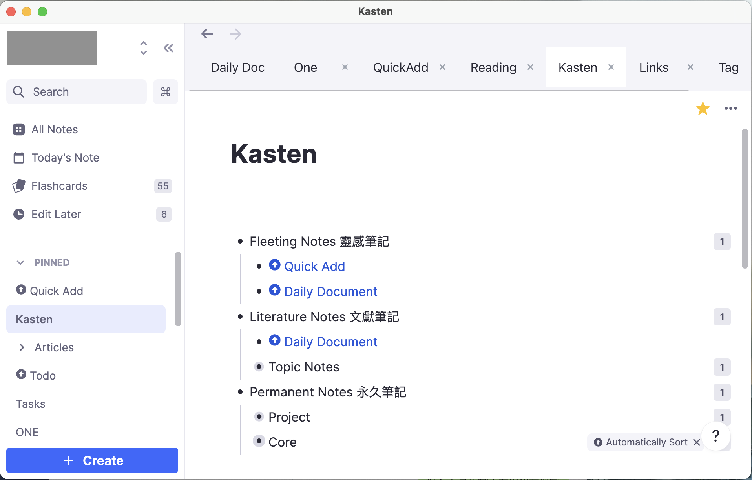Dismiss the Automatically Sort popup
752x480 pixels.
point(696,442)
